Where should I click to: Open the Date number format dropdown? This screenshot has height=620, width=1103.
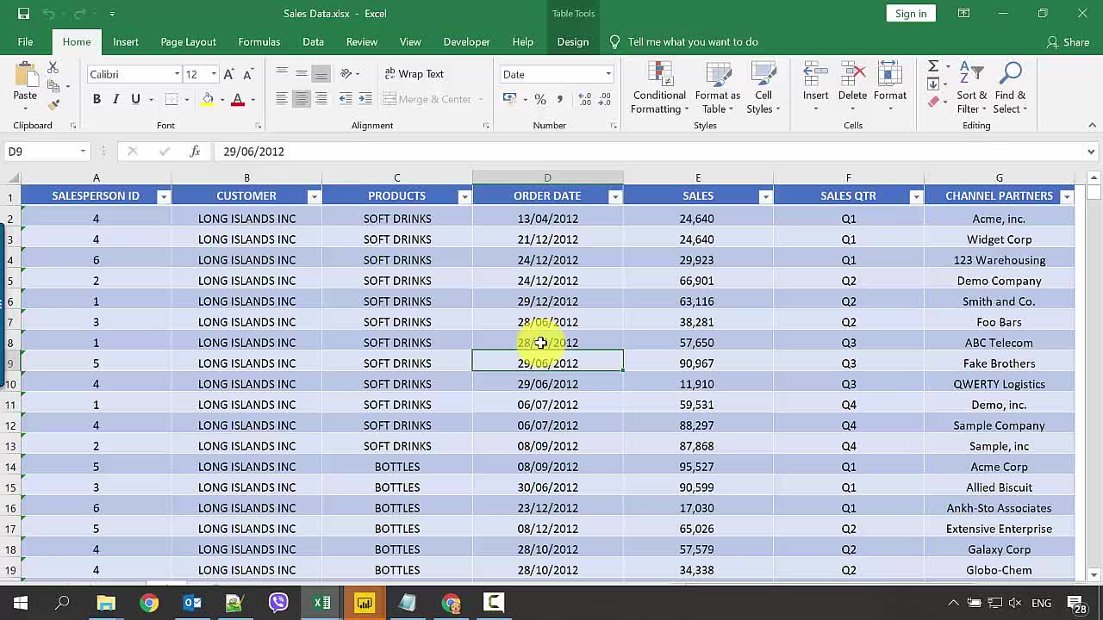point(608,74)
